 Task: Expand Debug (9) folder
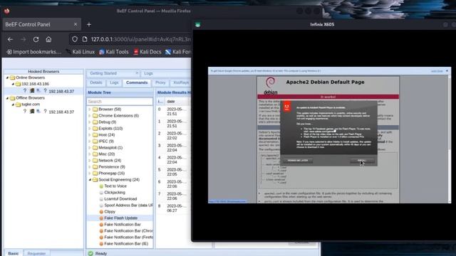tap(90, 122)
